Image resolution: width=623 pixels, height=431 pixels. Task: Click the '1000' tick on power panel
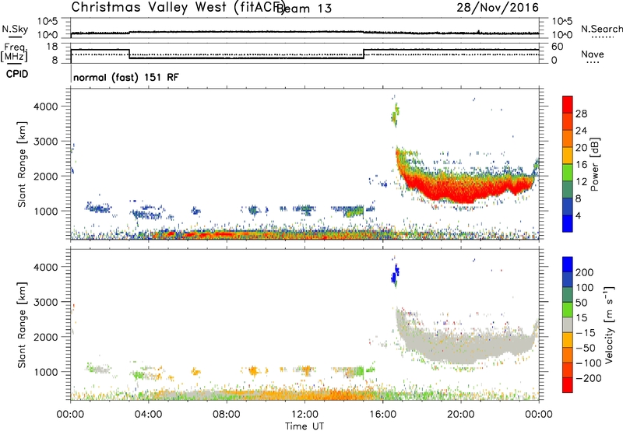click(x=45, y=211)
